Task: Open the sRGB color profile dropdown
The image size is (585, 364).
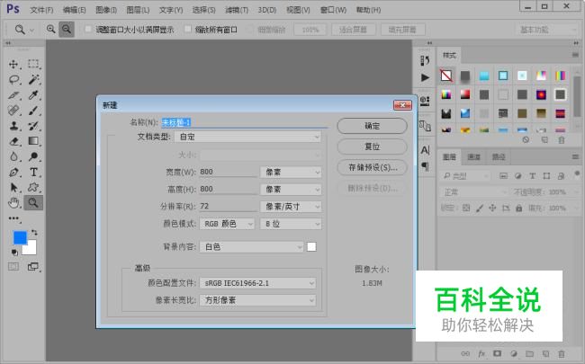Action: 257,283
